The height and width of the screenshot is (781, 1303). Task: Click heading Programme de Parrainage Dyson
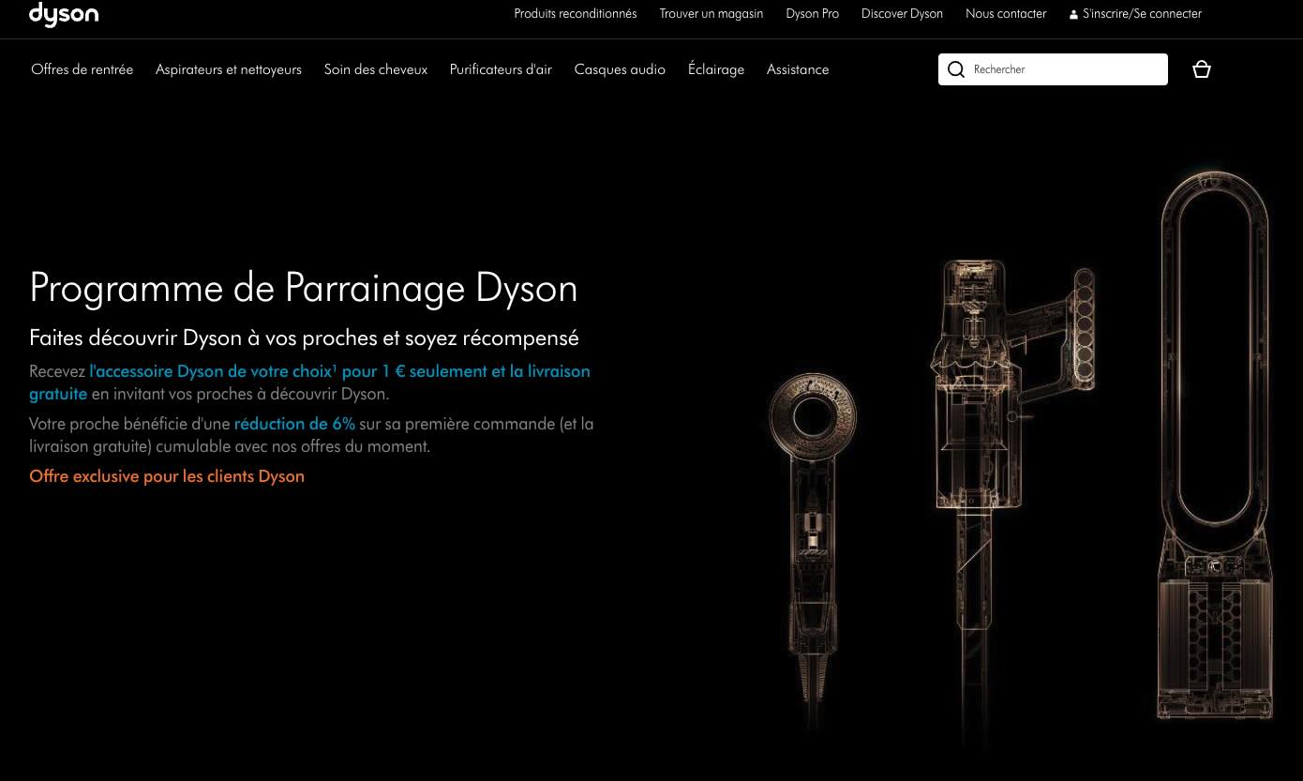[304, 288]
